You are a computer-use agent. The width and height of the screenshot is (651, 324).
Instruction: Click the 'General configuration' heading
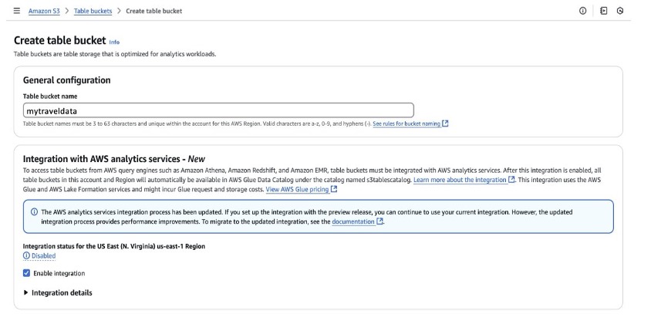point(67,80)
